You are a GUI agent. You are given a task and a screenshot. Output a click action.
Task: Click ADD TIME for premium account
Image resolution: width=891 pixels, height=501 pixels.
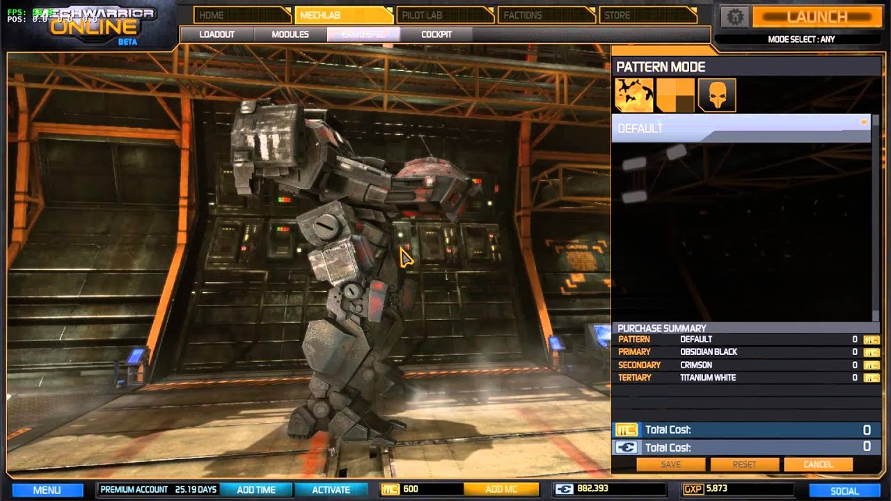click(x=256, y=490)
